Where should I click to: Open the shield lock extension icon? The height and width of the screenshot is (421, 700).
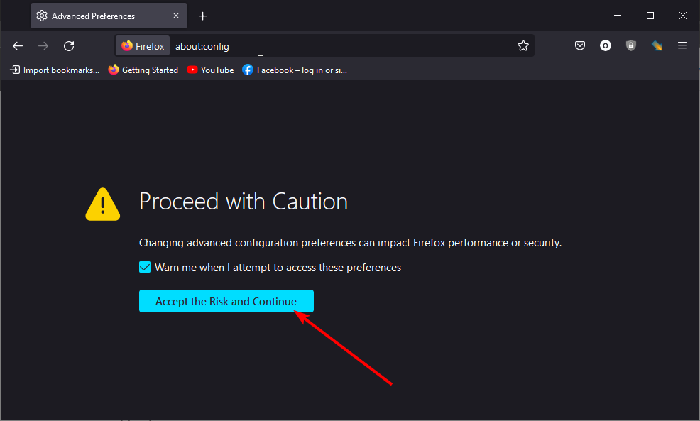631,45
